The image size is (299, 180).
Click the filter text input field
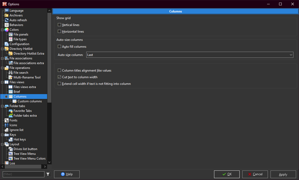click(x=23, y=174)
